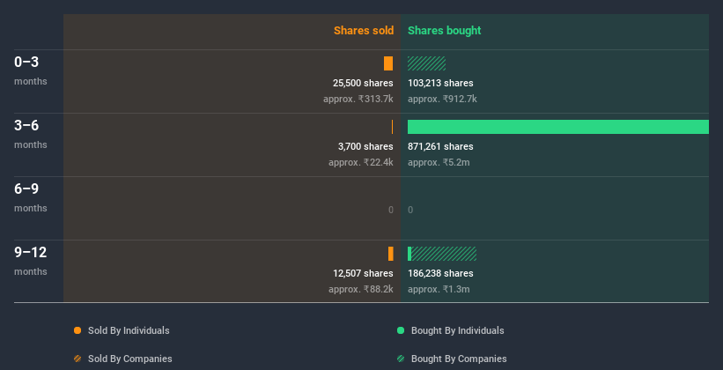
Task: Click the Shares bought column header
Action: tap(445, 31)
